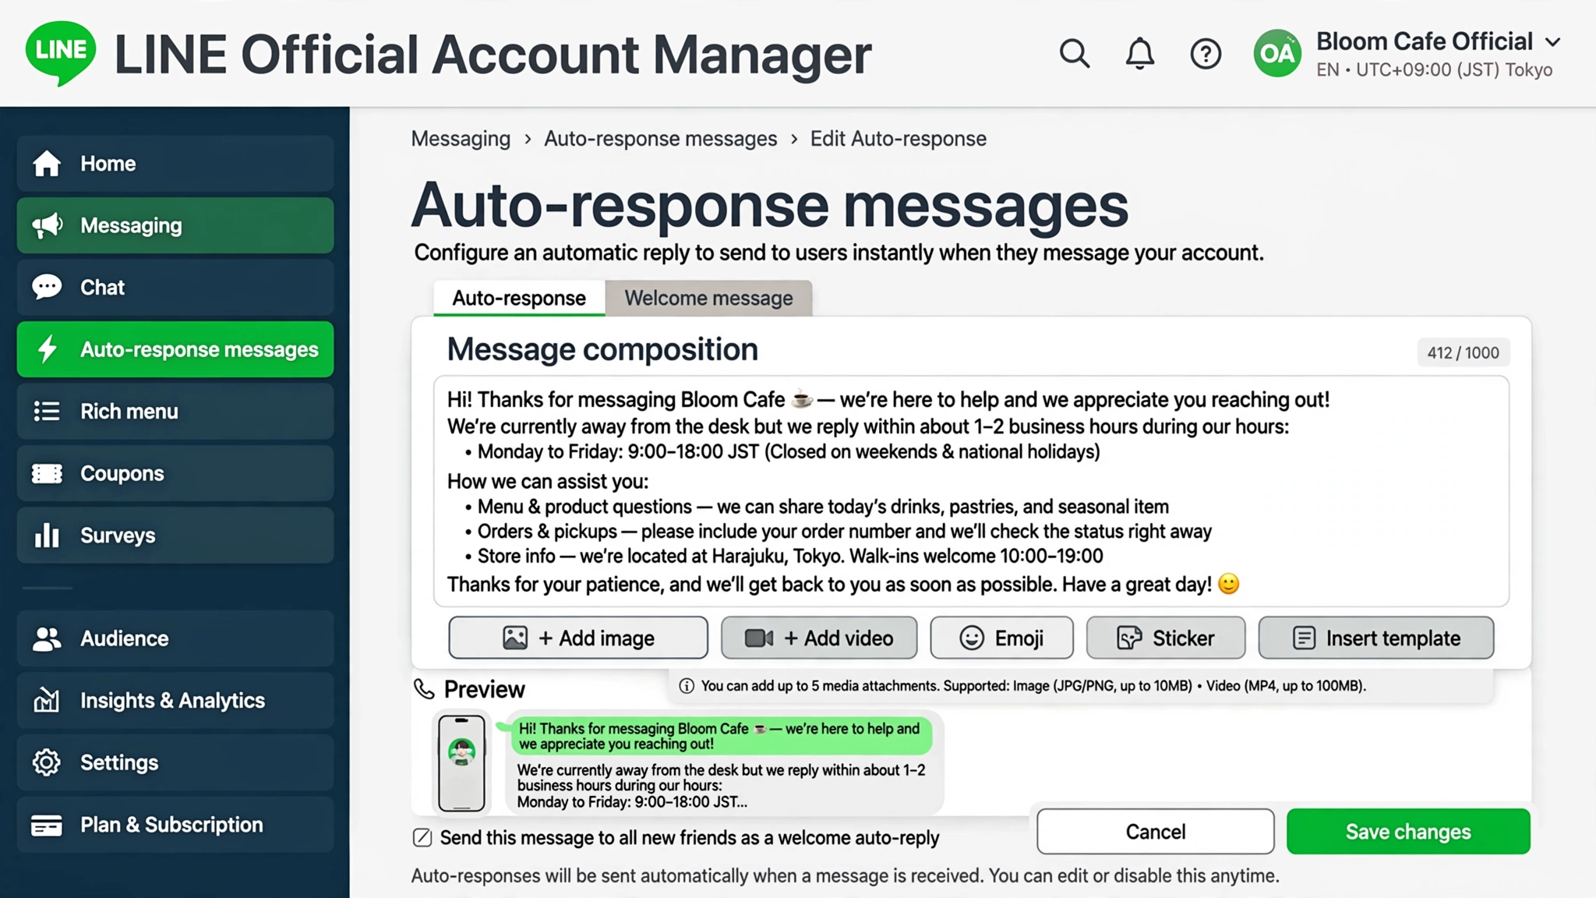Click the Home house icon in sidebar
Viewport: 1596px width, 898px height.
click(47, 164)
